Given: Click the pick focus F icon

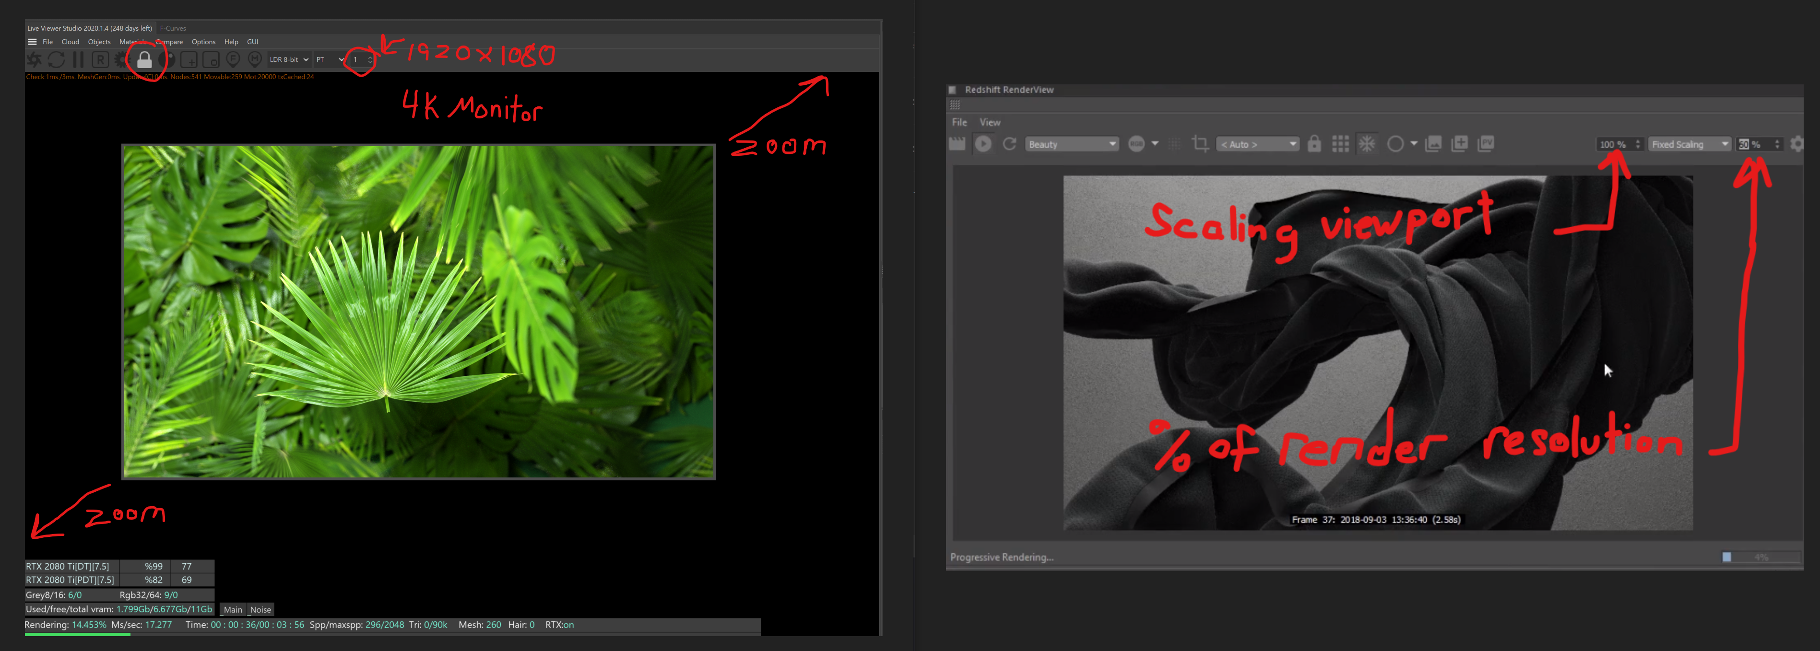Looking at the screenshot, I should tap(233, 59).
